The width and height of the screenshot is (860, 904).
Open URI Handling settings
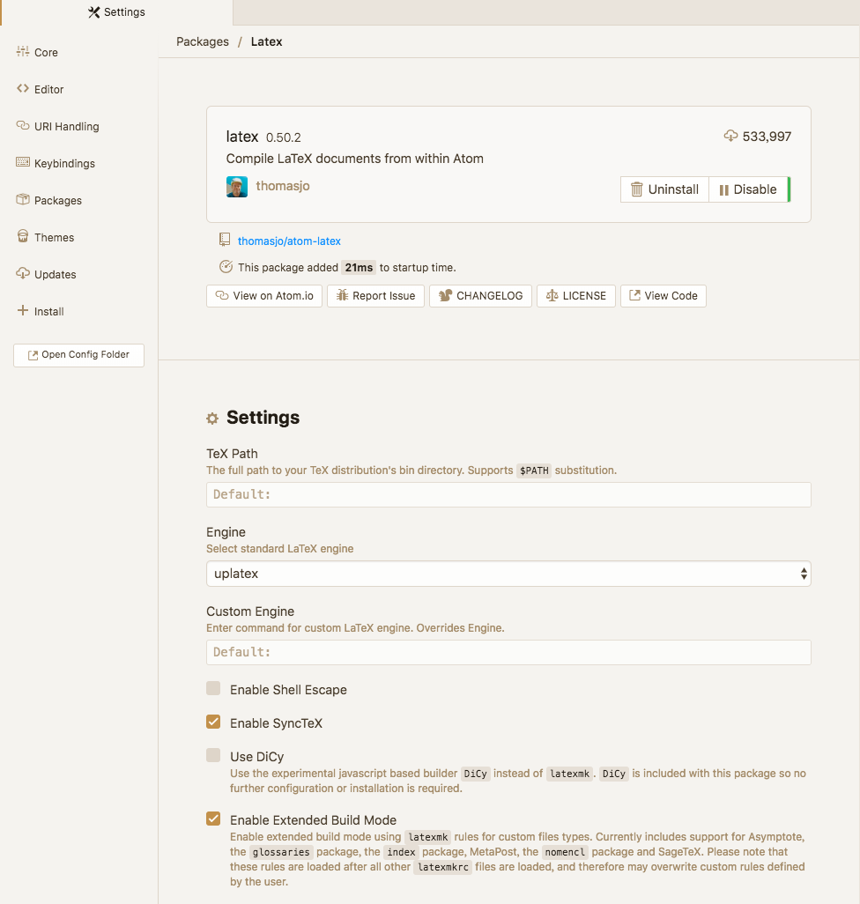tap(67, 126)
